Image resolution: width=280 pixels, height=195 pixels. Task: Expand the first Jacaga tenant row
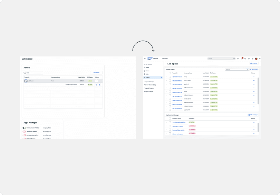point(166,77)
